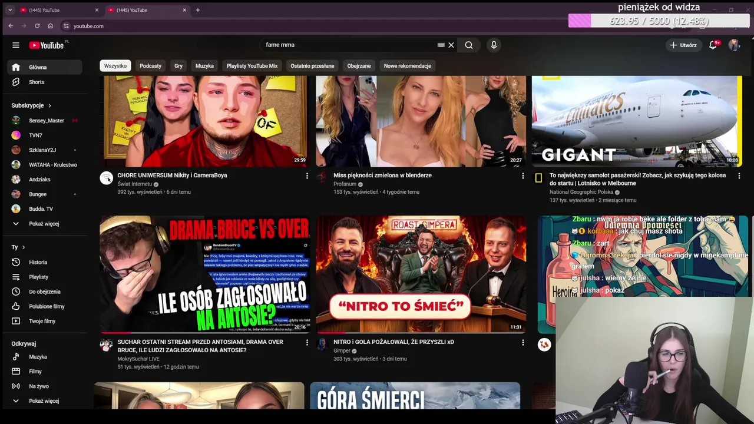Screen dimensions: 754x424
Task: Play Emirates GIGANT airplane thumbnail
Action: (637, 121)
